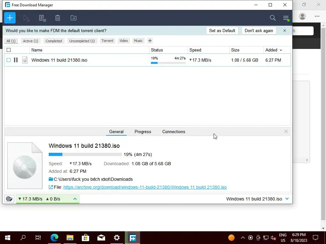Viewport: 326px width, 244px height.
Task: Open the three-dot menu in background browser
Action: coord(317,16)
